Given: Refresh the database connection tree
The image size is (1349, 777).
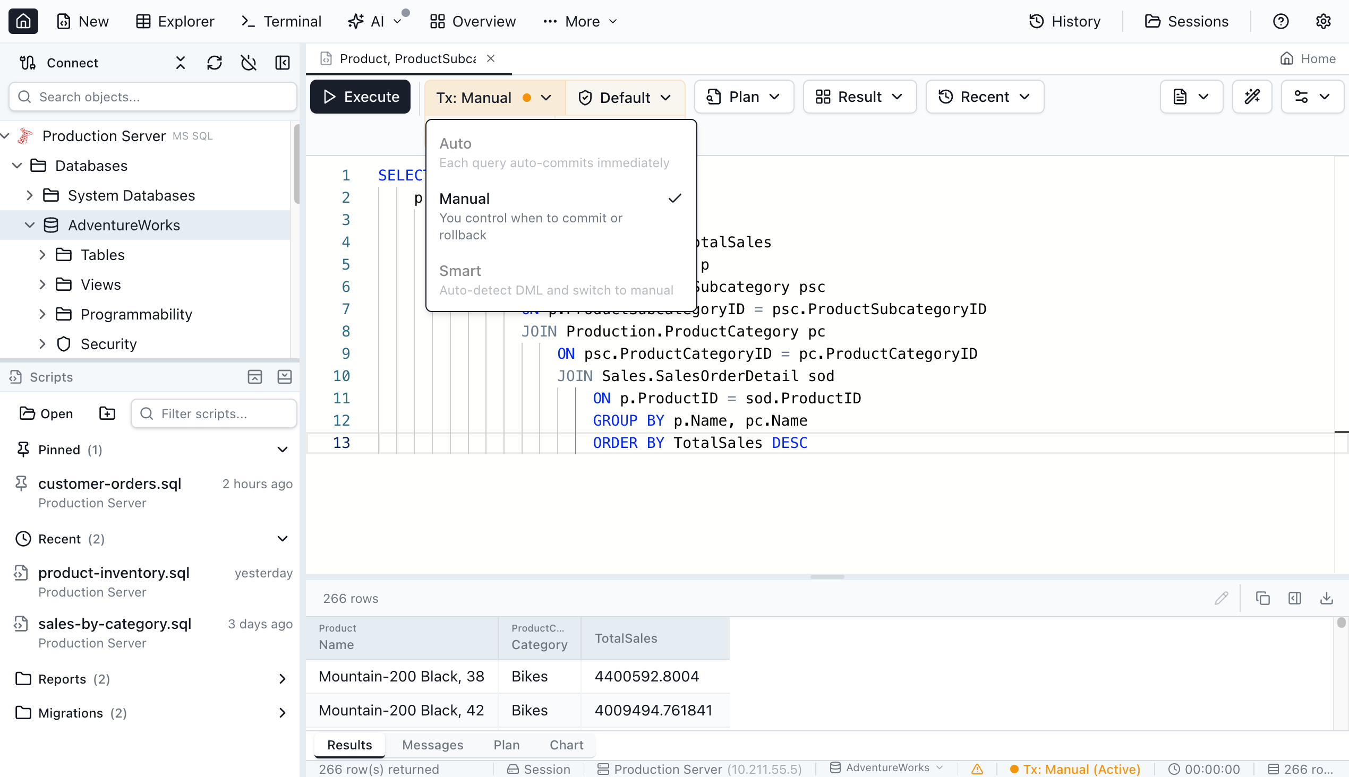Looking at the screenshot, I should 214,63.
